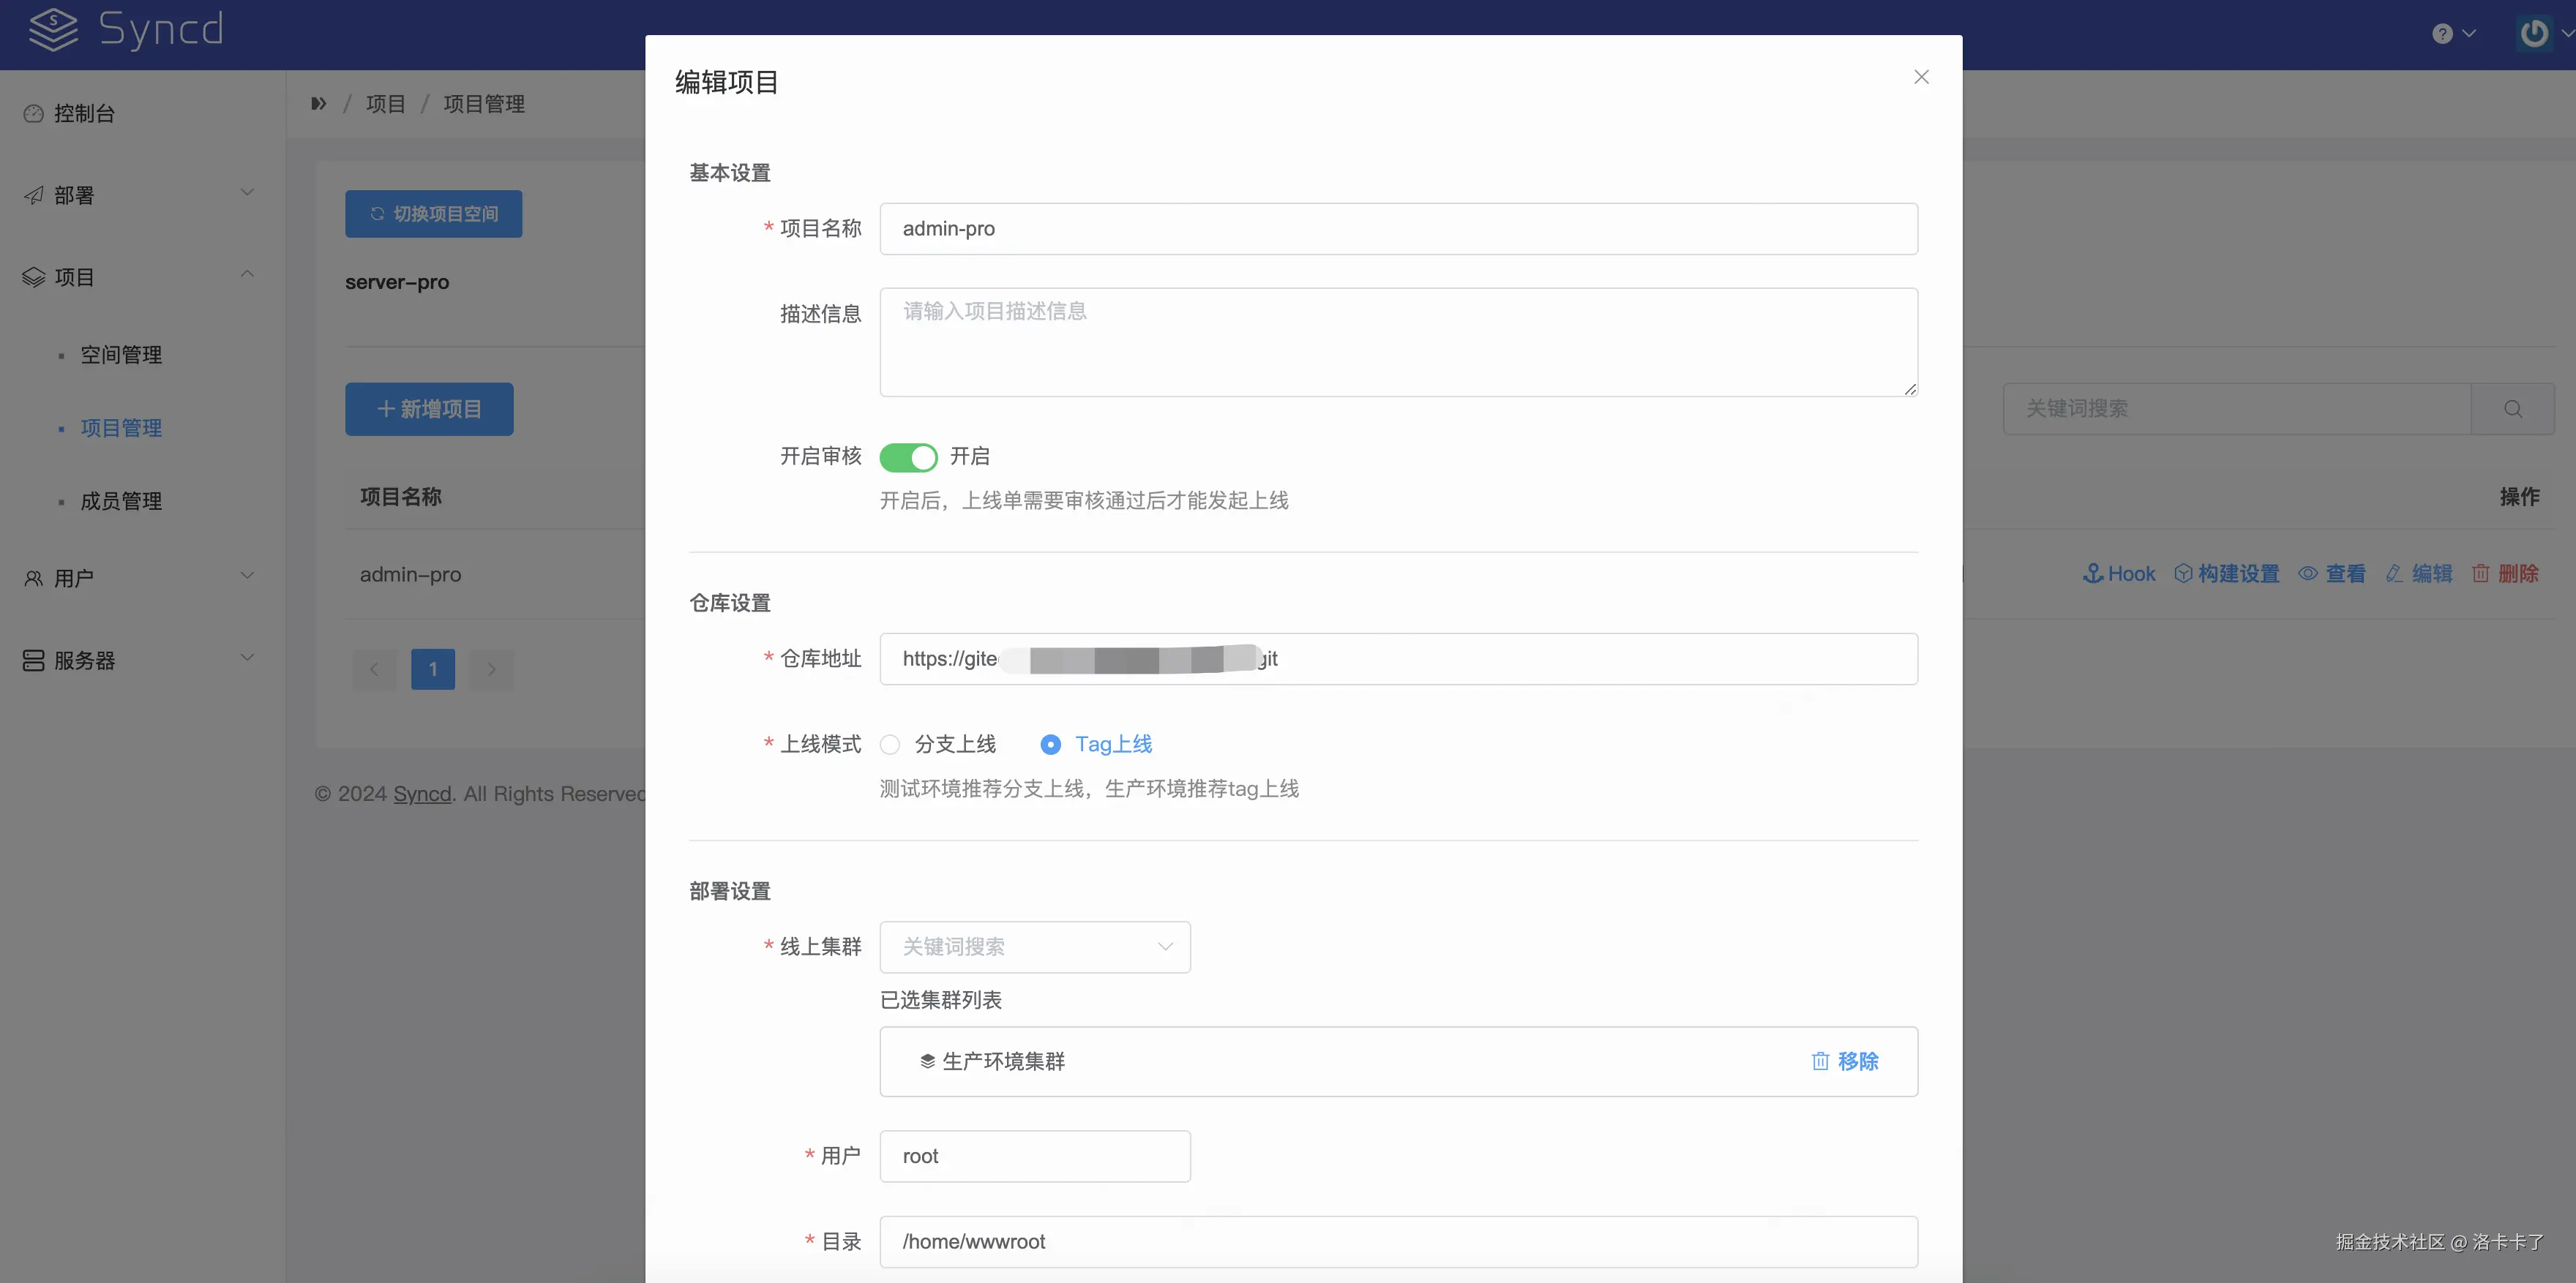Screen dimensions: 2576x1283
Task: Click the 新增项目 button
Action: click(429, 409)
